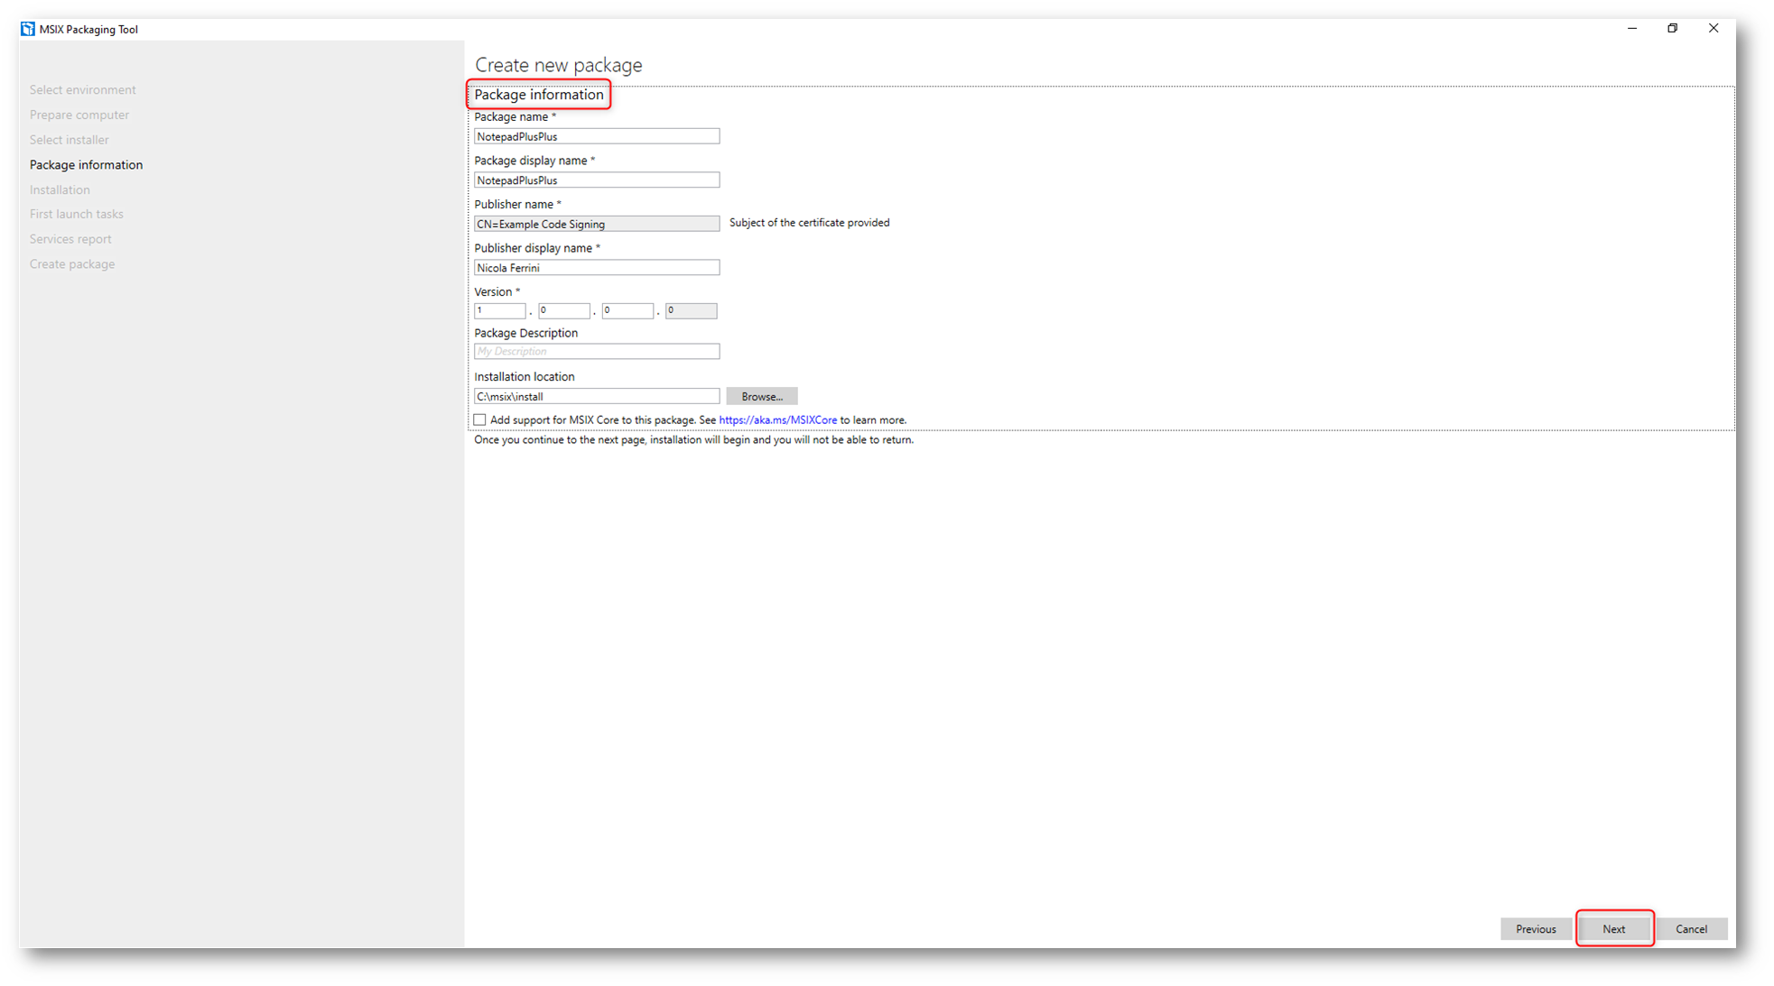Click the second version number field
Image resolution: width=1774 pixels, height=986 pixels.
[563, 310]
